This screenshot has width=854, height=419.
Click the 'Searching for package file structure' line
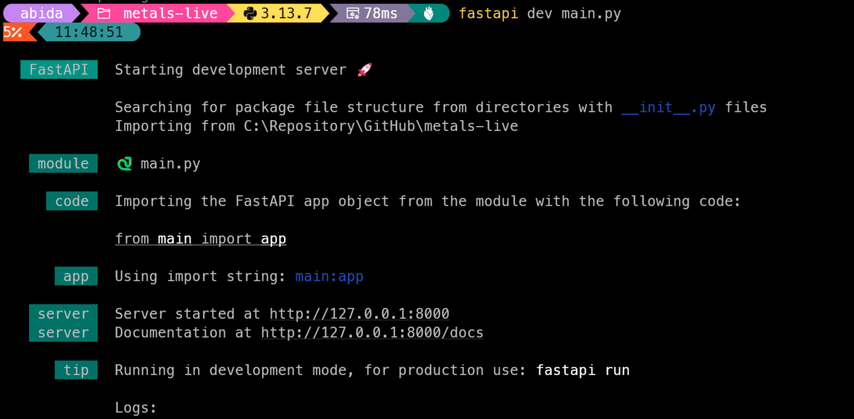[441, 107]
